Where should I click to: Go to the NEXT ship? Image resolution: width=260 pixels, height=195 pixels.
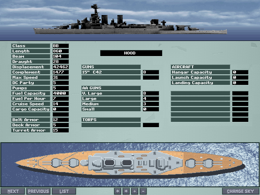[x=13, y=191]
